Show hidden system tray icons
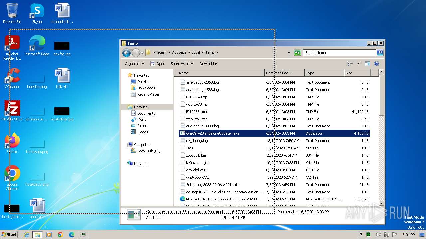The width and height of the screenshot is (426, 239). [x=361, y=234]
